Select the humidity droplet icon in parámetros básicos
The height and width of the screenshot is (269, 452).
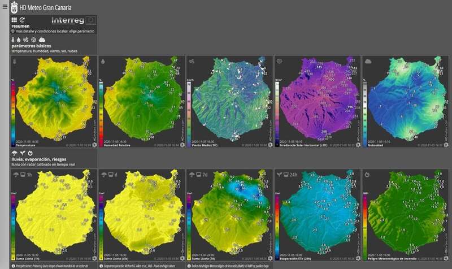click(x=19, y=40)
